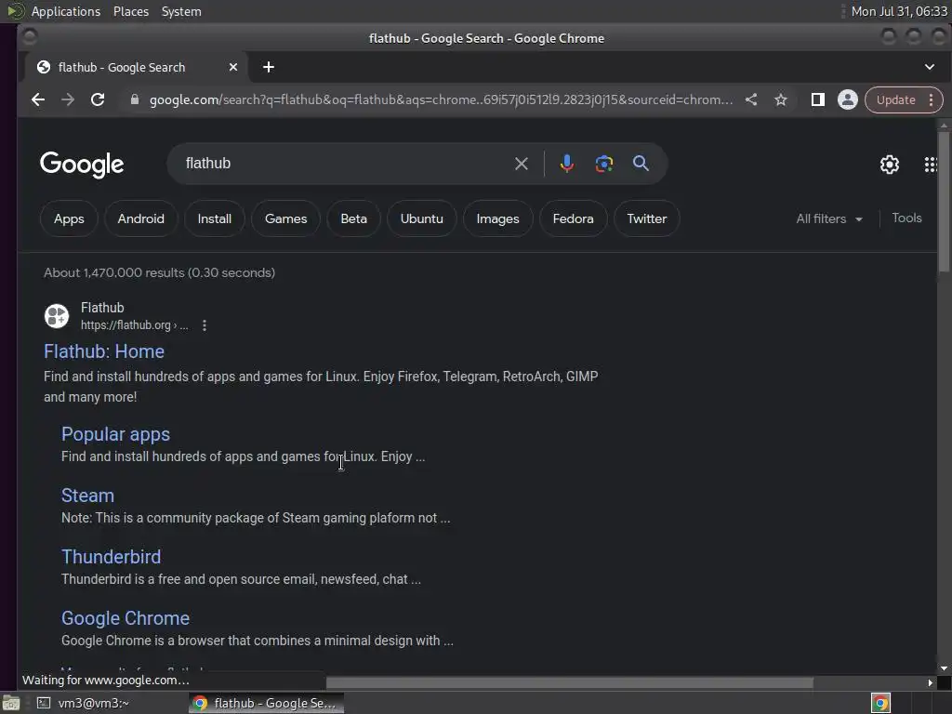
Task: Open the Google apps grid
Action: pyautogui.click(x=931, y=165)
